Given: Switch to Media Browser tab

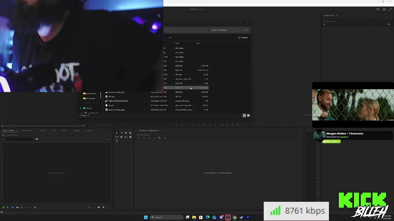Looking at the screenshot, I should point(27,130).
